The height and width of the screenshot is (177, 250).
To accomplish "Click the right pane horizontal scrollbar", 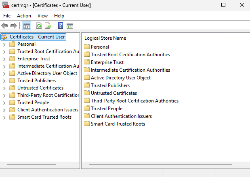I will pos(160,165).
